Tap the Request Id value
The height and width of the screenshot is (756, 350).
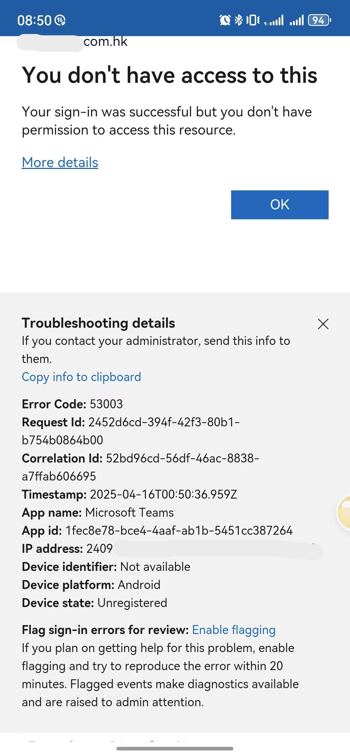click(x=131, y=431)
